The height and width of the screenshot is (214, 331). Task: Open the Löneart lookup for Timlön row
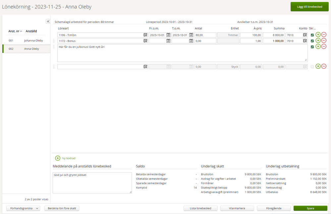coord(145,35)
